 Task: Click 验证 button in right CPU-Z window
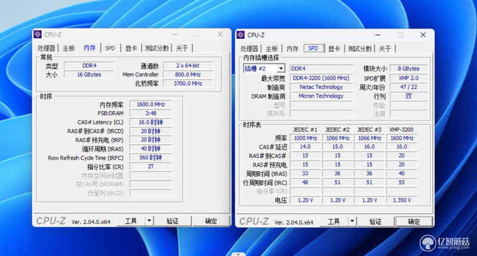pos(376,221)
